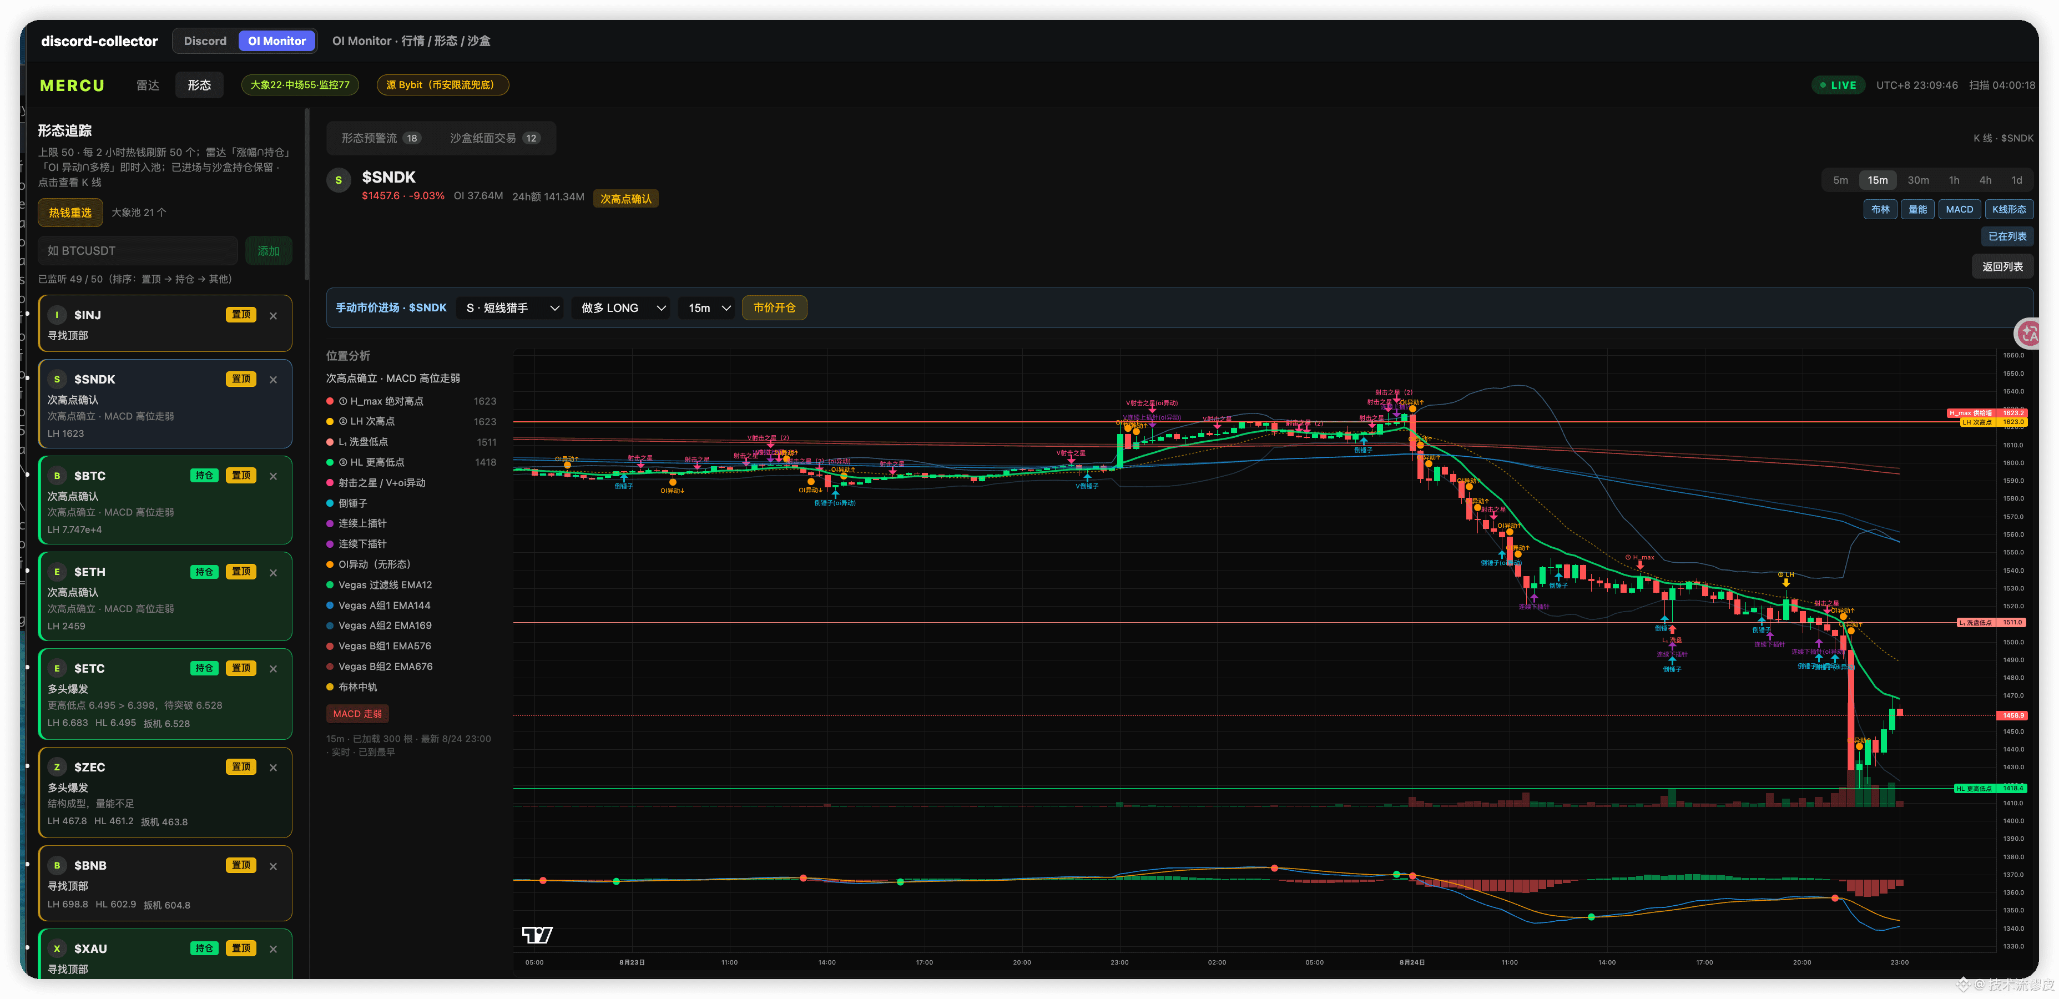This screenshot has width=2059, height=999.
Task: Remove $BNB card with its X icon
Action: 274,866
